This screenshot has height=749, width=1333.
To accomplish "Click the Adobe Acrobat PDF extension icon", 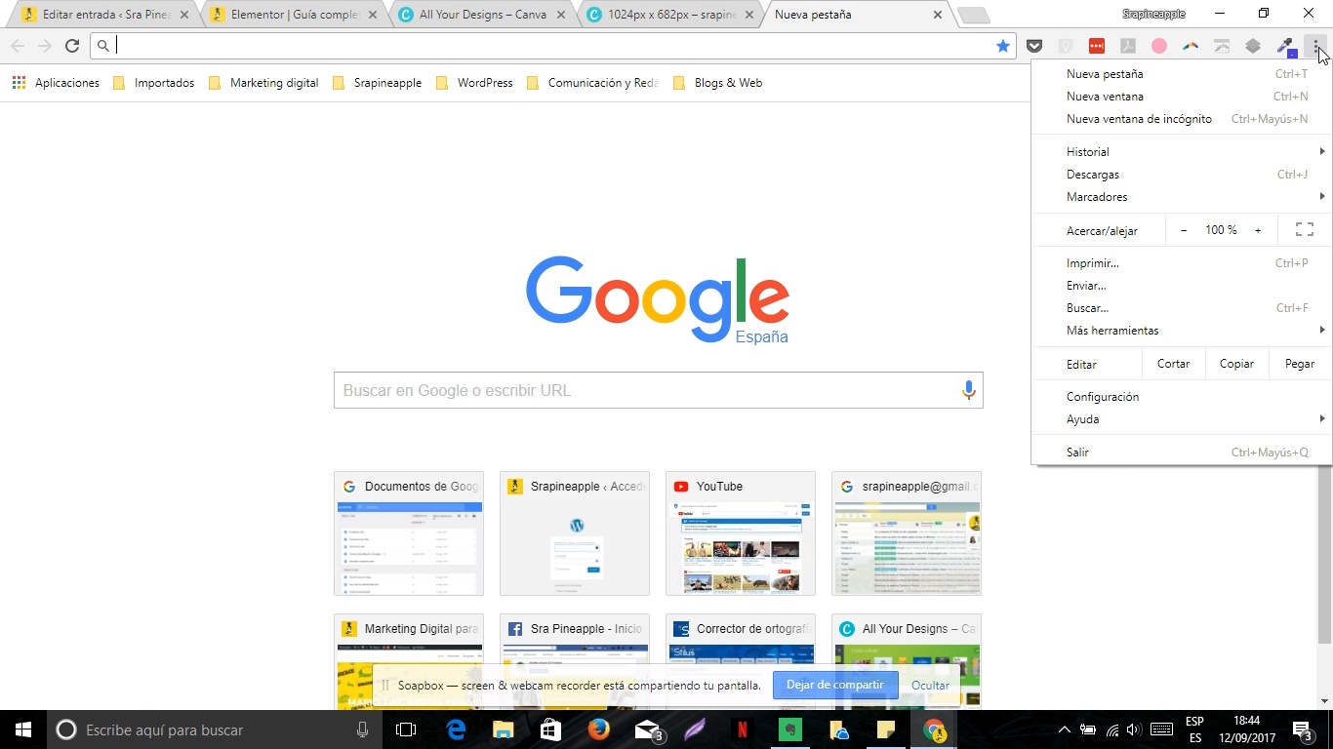I will pyautogui.click(x=1128, y=46).
